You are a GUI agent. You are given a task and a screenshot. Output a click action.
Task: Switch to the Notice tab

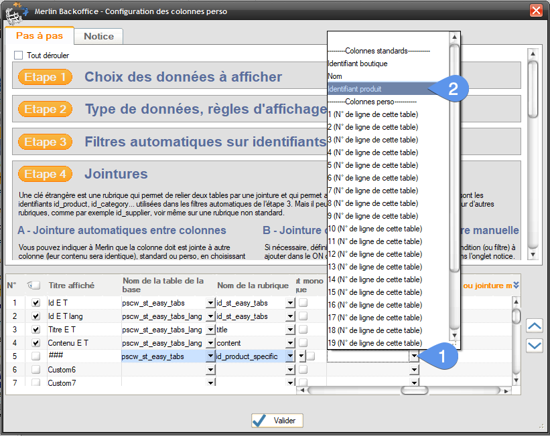point(98,37)
